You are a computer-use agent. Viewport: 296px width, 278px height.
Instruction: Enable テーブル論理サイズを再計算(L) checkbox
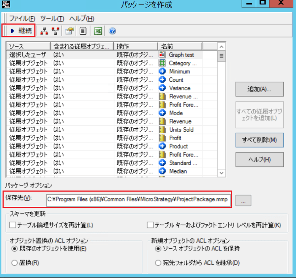[x=13, y=225]
